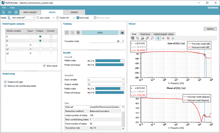The height and width of the screenshot is (133, 220).
Task: Click the overall Fidelity index bar
Action: (110, 61)
